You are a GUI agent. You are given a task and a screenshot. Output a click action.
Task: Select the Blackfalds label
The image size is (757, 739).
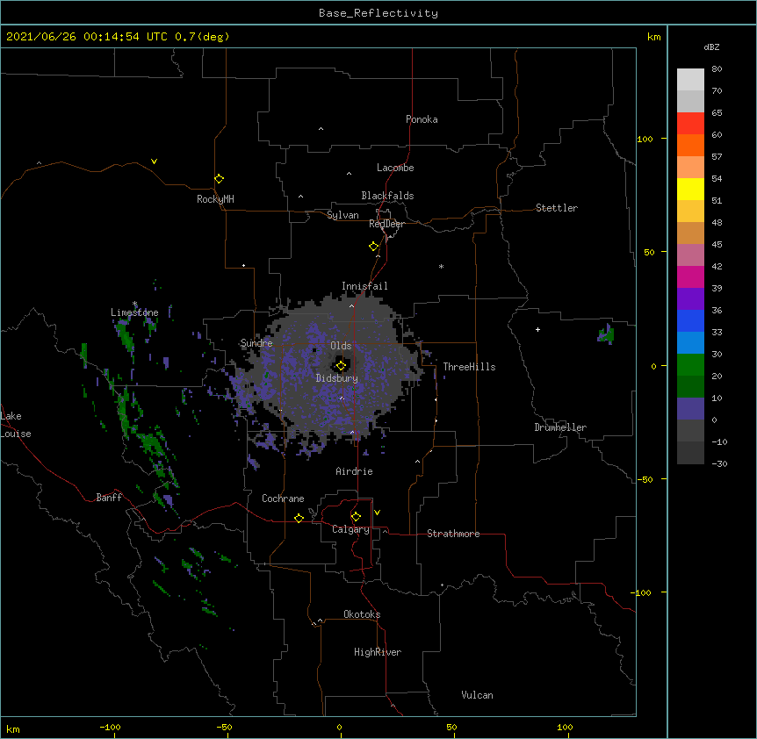click(x=387, y=196)
